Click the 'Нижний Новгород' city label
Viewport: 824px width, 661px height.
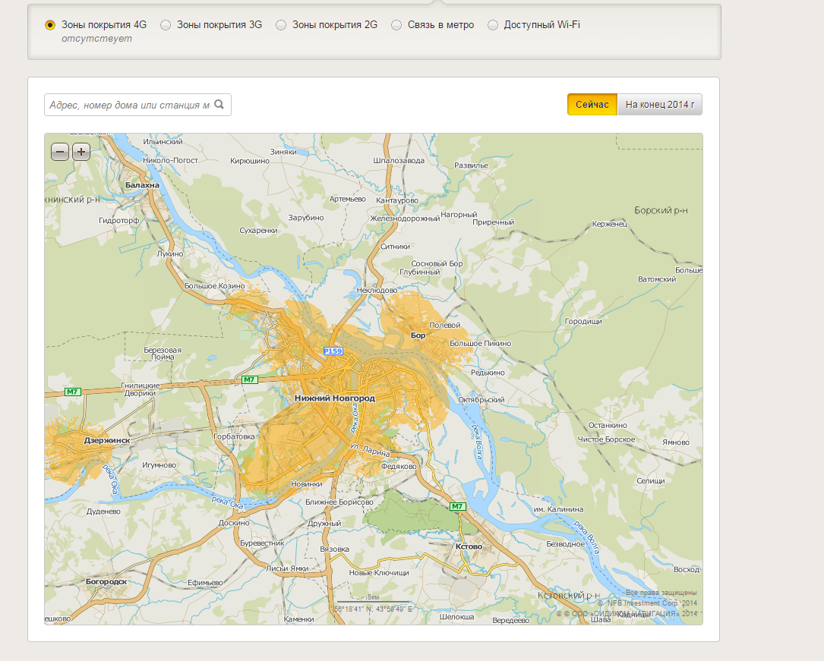(x=335, y=398)
